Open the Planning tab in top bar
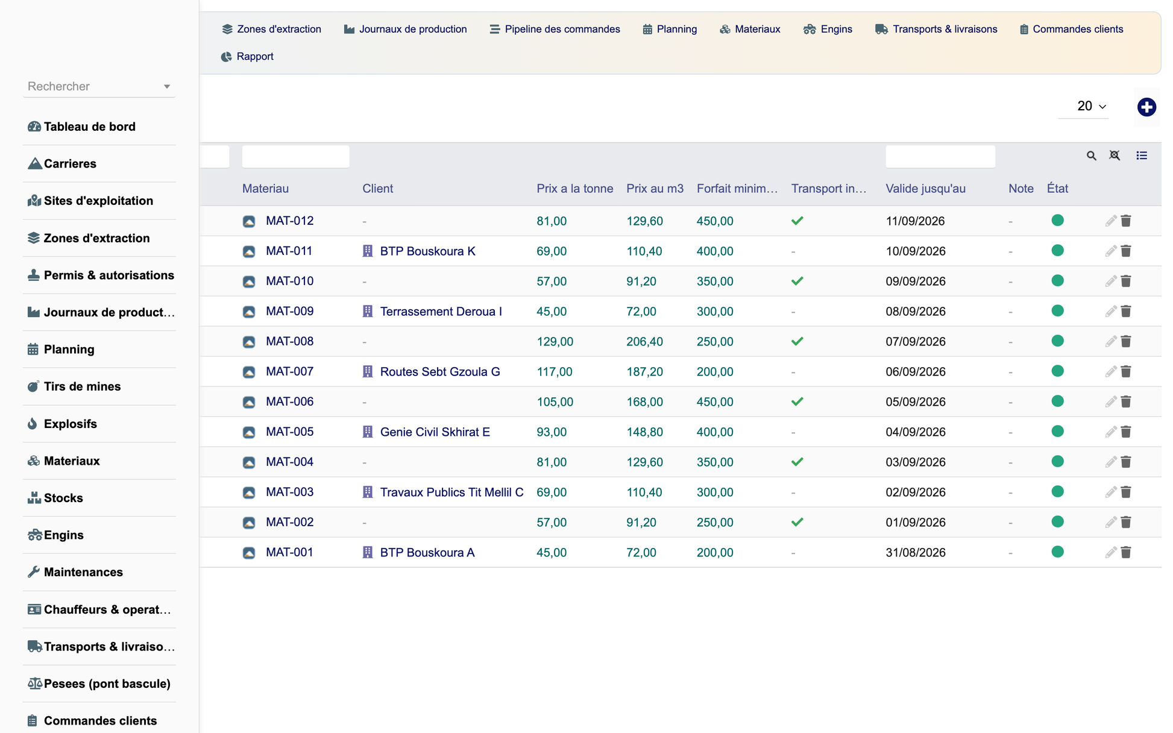The image size is (1173, 733). 670,30
